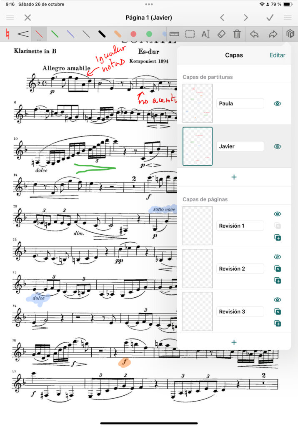The image size is (298, 427).
Task: Hide the Paula layer
Action: click(x=277, y=103)
